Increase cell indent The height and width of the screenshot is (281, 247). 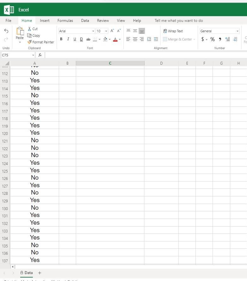(156, 39)
